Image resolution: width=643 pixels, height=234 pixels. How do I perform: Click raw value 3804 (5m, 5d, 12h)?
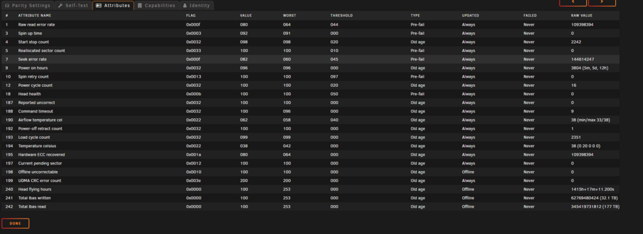click(589, 68)
